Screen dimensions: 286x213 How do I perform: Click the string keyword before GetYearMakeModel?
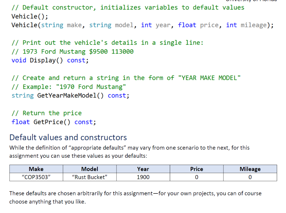click(x=23, y=95)
